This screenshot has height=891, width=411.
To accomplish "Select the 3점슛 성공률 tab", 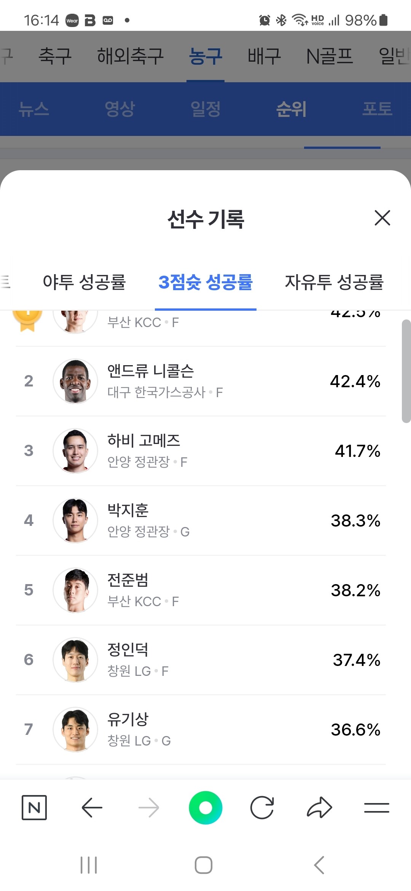I will click(205, 282).
